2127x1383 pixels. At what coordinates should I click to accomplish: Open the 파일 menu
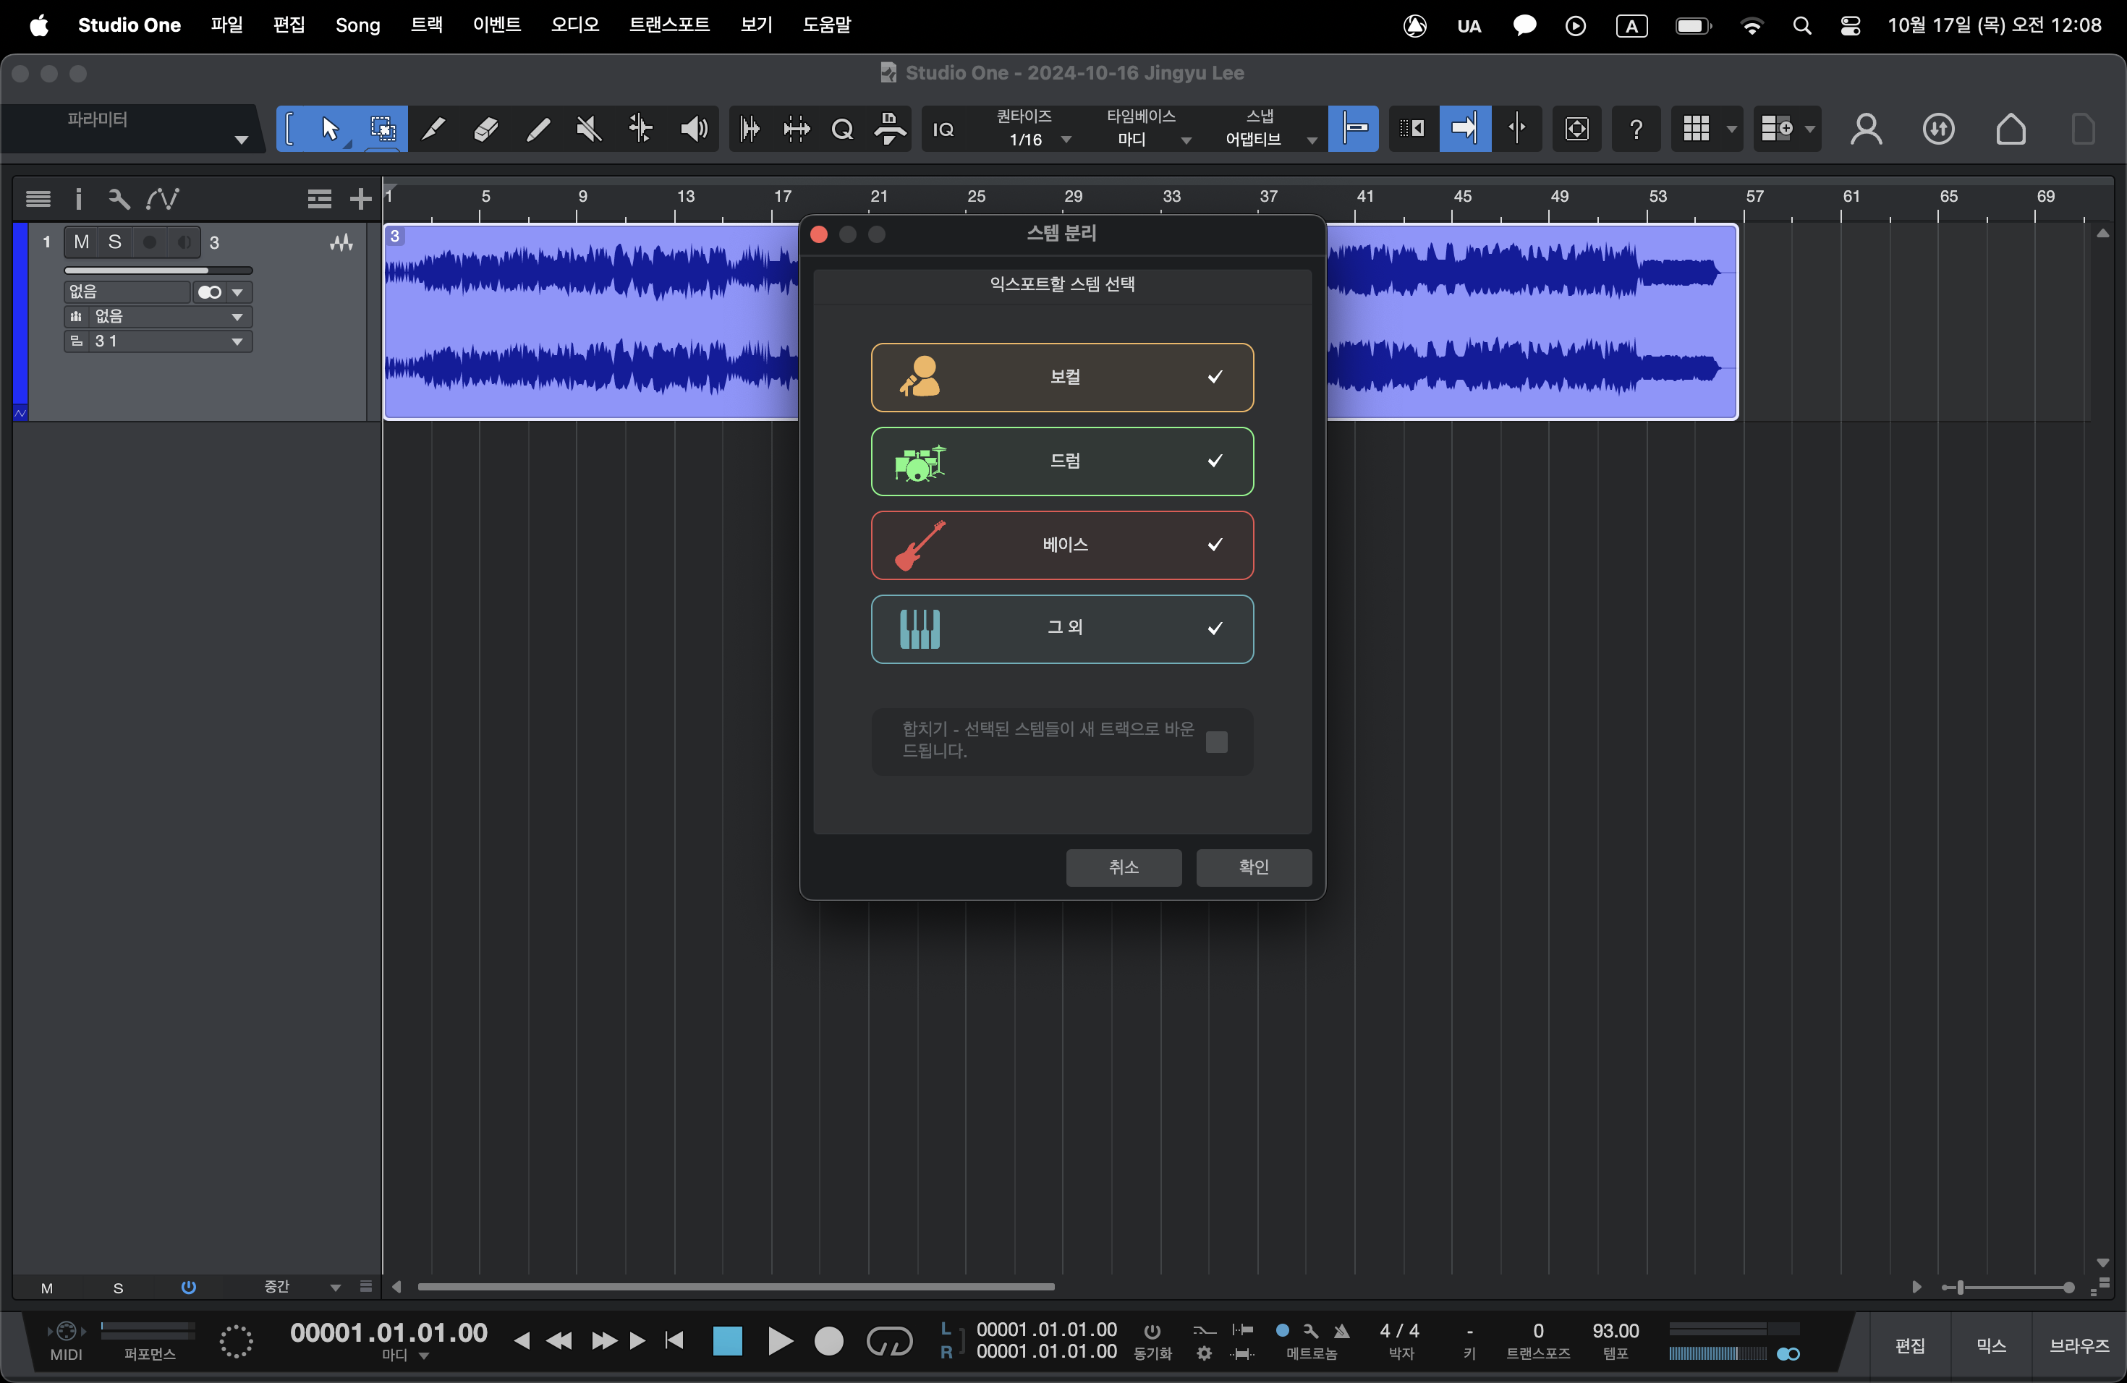tap(227, 25)
